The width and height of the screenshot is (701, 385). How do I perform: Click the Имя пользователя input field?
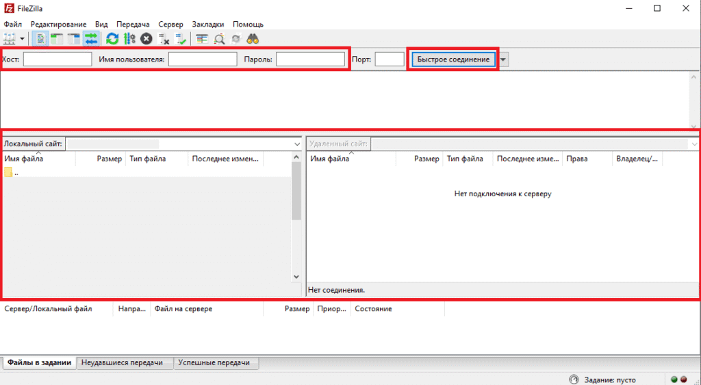203,59
